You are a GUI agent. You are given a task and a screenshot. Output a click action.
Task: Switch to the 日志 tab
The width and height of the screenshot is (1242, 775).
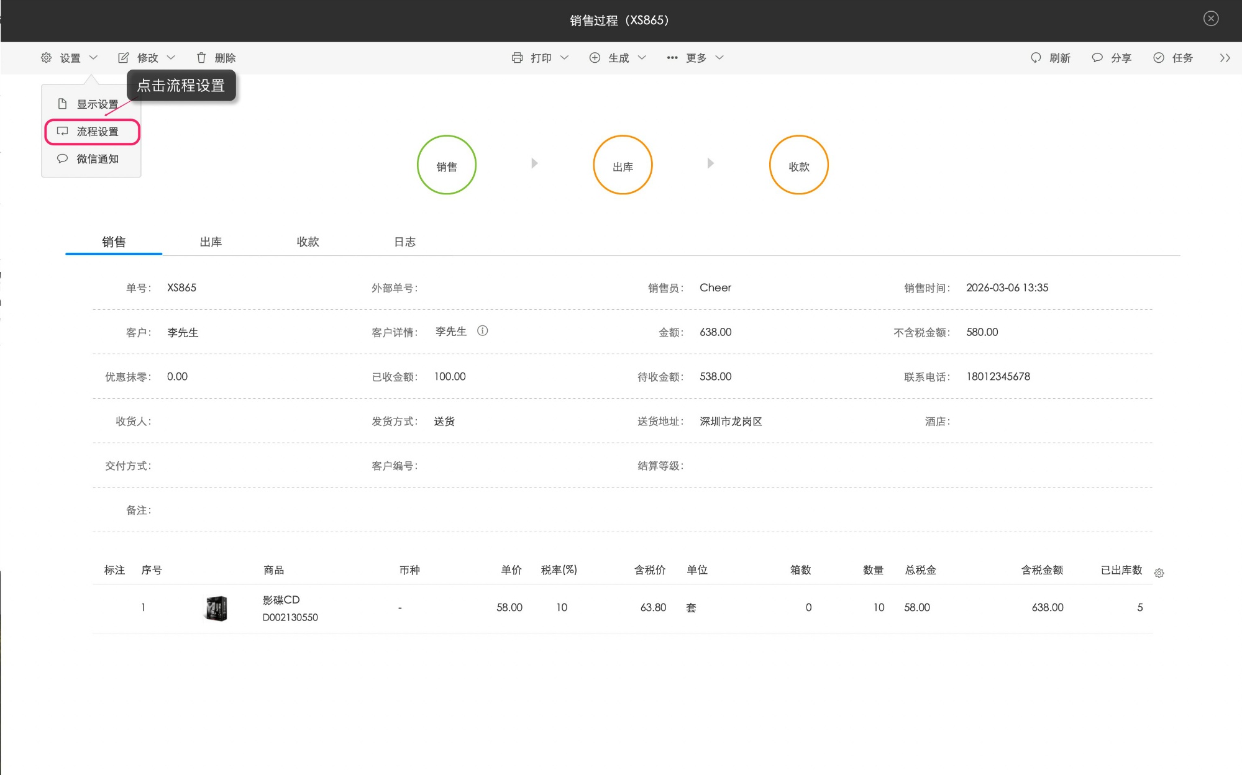point(404,242)
